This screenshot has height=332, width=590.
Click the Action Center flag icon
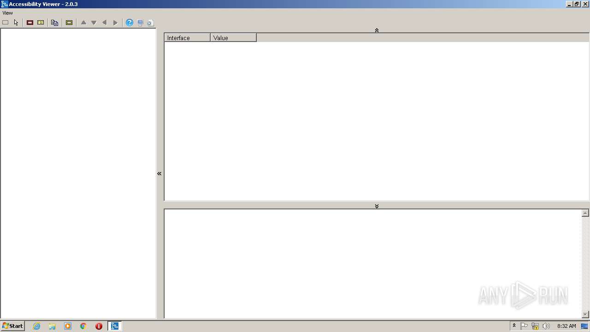point(524,326)
